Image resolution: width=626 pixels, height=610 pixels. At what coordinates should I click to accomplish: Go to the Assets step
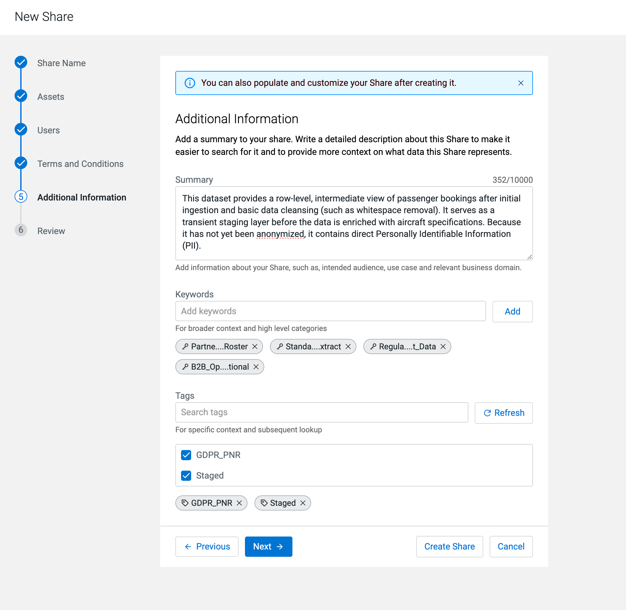(51, 97)
